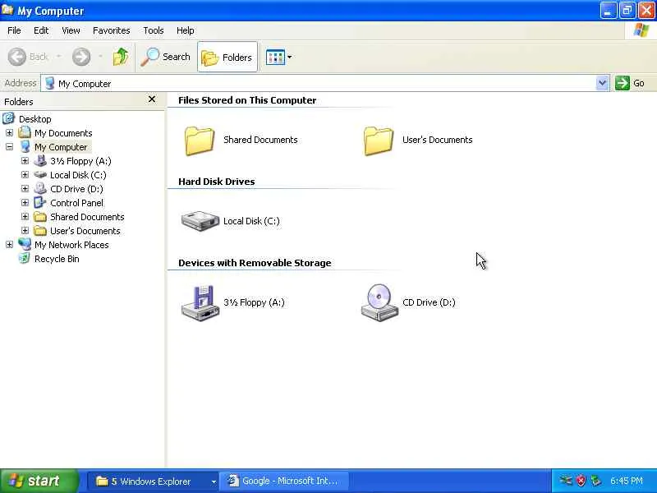Click the Address bar field
Viewport: 657px width, 493px height.
click(x=319, y=84)
